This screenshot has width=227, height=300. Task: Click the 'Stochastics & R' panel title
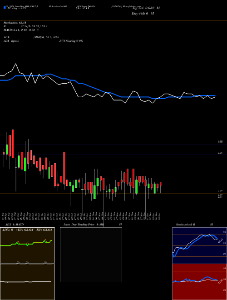pos(186,225)
